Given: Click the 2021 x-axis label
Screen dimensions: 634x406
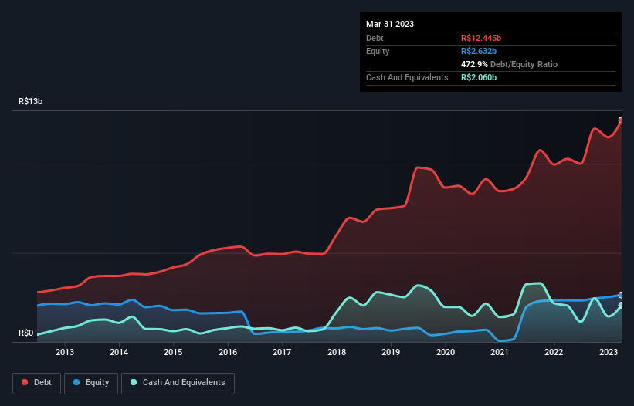Looking at the screenshot, I should point(500,352).
